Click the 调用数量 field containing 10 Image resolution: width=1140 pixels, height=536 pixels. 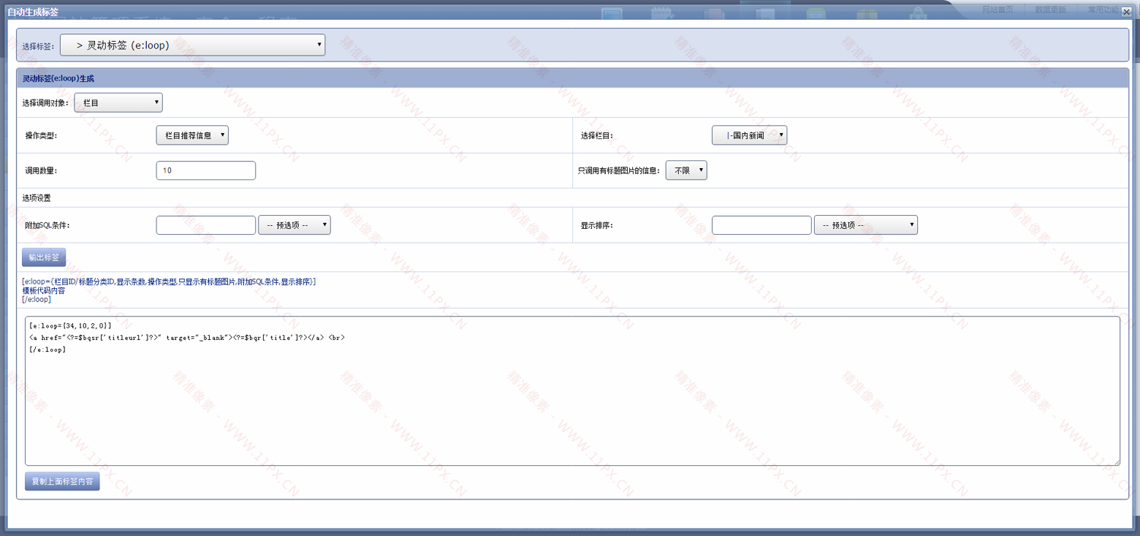pos(206,170)
